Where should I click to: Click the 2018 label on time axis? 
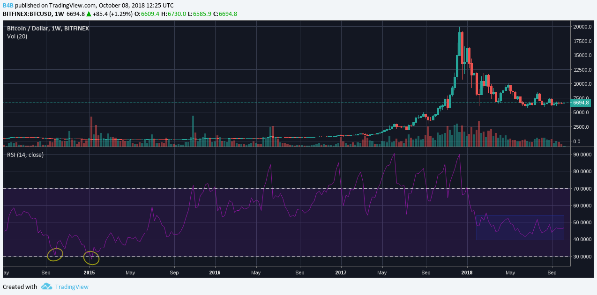(467, 272)
